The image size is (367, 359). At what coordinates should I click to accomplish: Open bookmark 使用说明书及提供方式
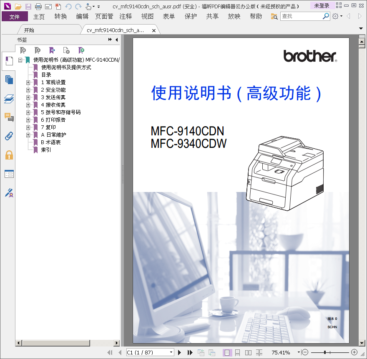[66, 67]
